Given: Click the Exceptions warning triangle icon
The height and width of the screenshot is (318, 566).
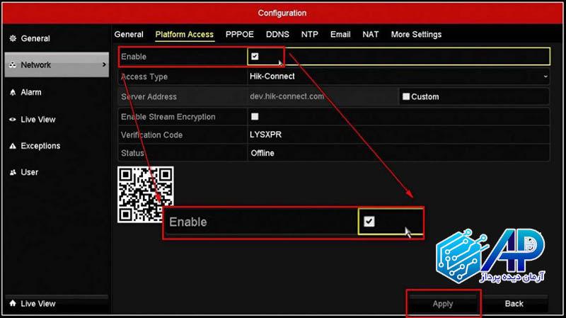Looking at the screenshot, I should (x=13, y=146).
